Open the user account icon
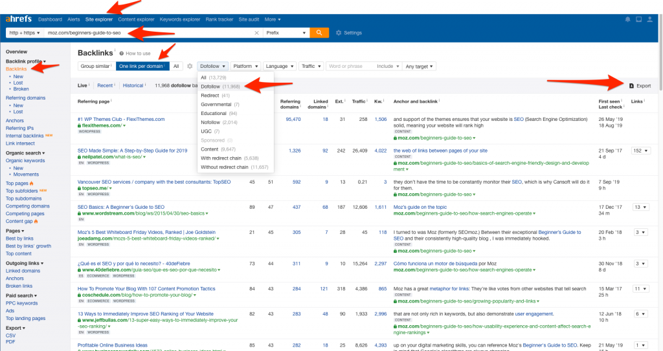This screenshot has height=351, width=663. click(649, 19)
